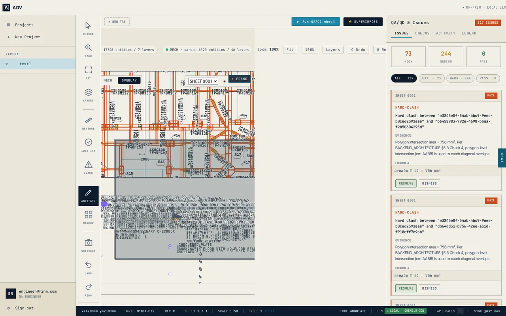Click GRID TP104-C/2 in status bar
506x316 pixels.
140,311
